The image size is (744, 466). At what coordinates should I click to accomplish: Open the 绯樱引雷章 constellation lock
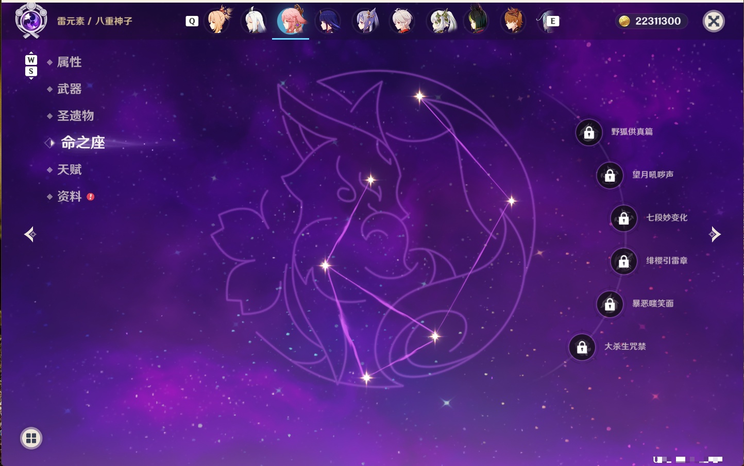click(624, 262)
